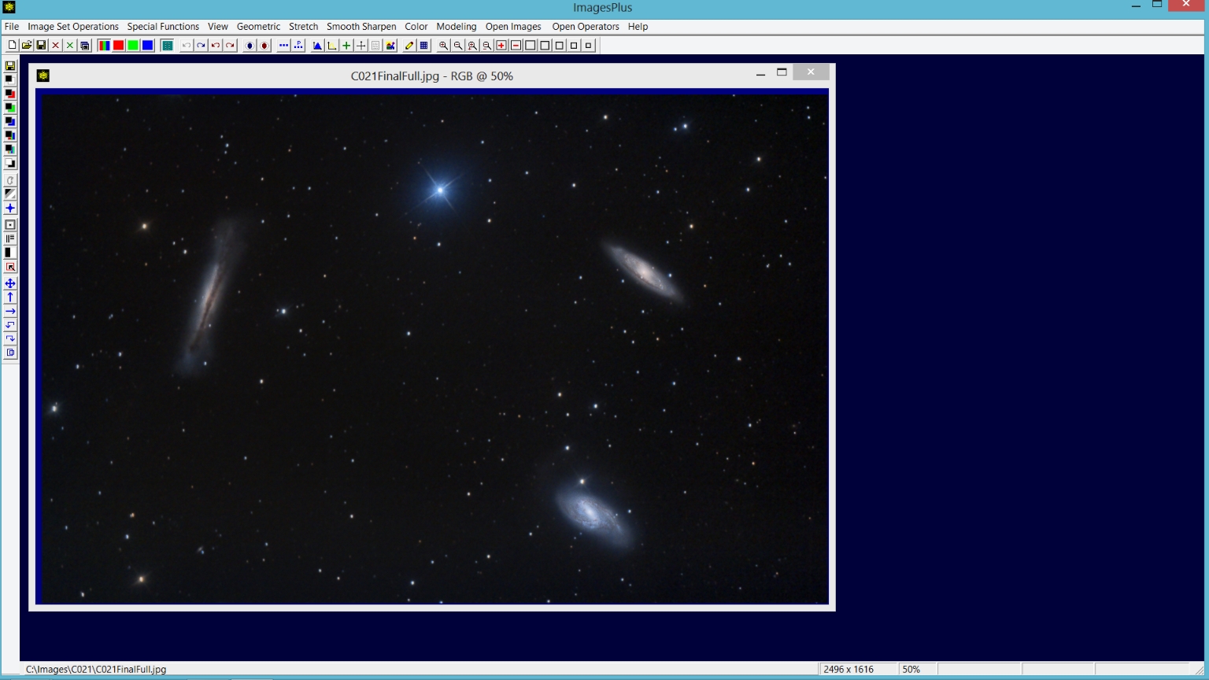Click the green plus crosshair icon
The width and height of the screenshot is (1209, 680).
click(346, 46)
